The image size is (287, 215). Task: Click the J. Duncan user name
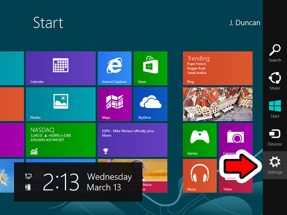point(245,23)
